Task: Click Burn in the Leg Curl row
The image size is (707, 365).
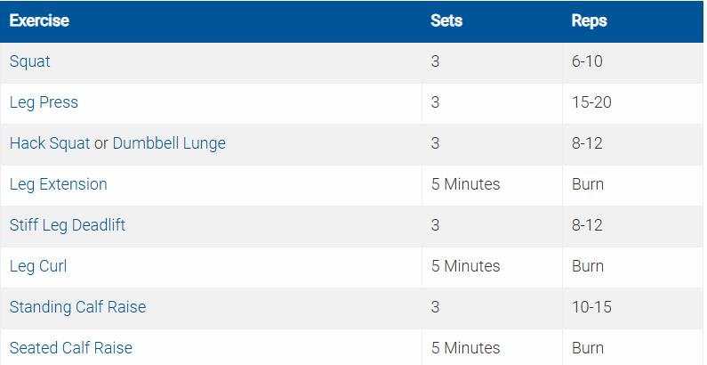Action: coord(588,266)
